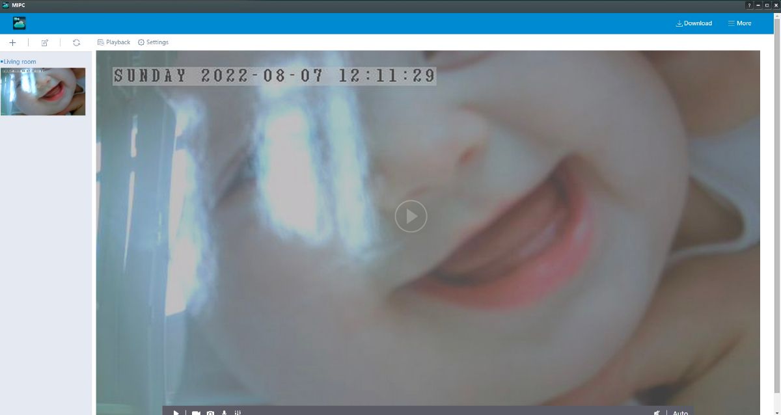Click the plus icon to add a device
This screenshot has height=415, width=781.
pyautogui.click(x=12, y=42)
